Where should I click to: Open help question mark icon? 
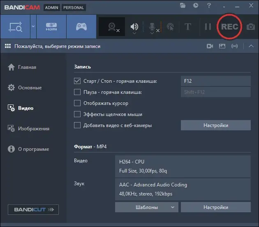(x=209, y=5)
